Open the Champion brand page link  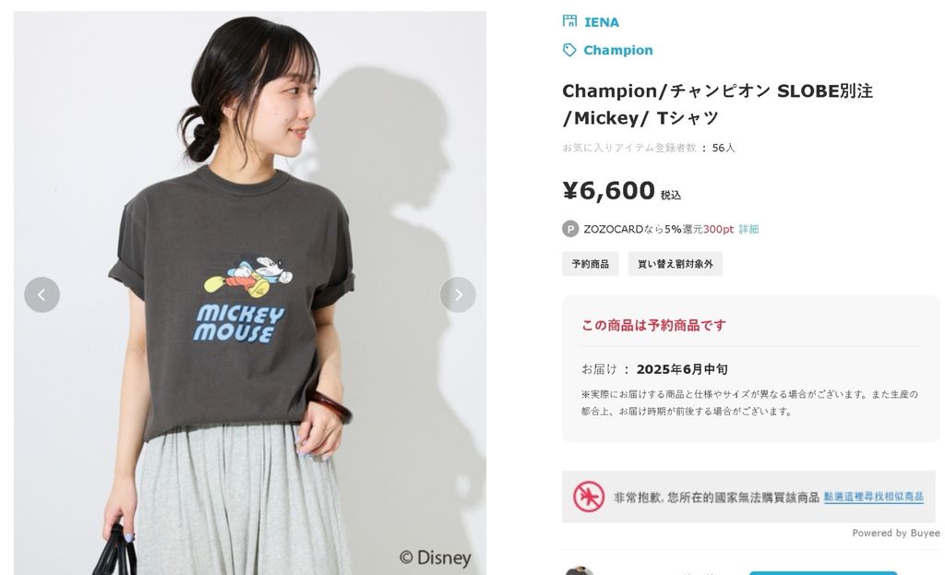click(x=617, y=50)
